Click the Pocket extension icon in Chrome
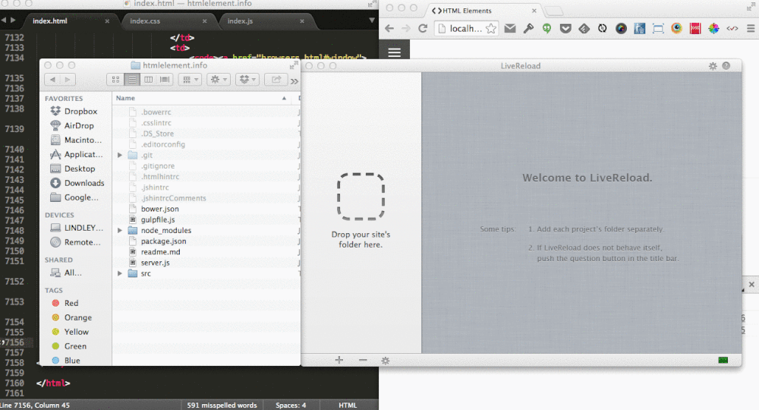 point(565,29)
